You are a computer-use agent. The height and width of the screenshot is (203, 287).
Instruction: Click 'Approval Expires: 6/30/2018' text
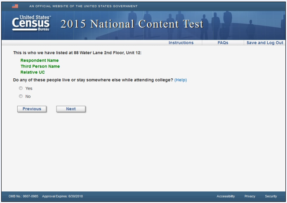63,196
